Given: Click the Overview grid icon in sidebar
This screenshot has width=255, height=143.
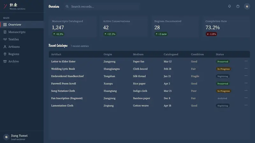Looking at the screenshot, I should click(x=5, y=25).
